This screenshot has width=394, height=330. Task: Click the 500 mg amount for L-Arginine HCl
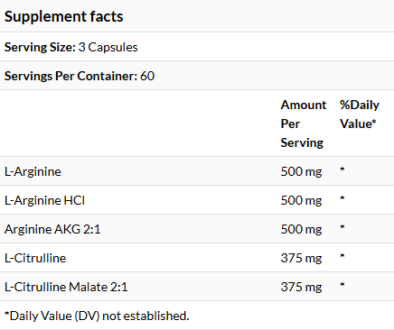(301, 200)
